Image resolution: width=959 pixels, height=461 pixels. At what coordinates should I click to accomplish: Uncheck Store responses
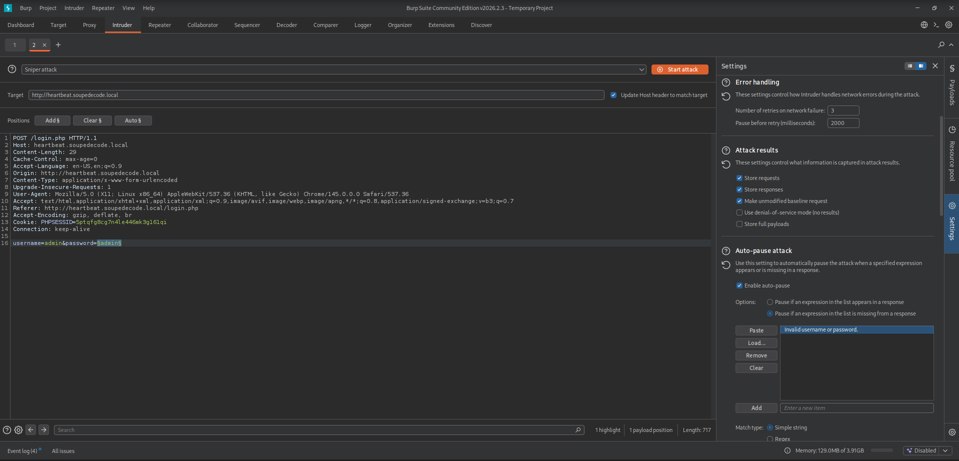(x=739, y=189)
